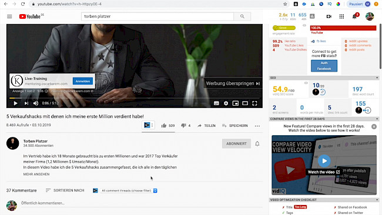Bookmark page with the star icon
Screen dimensions: 382x215
(285, 4)
